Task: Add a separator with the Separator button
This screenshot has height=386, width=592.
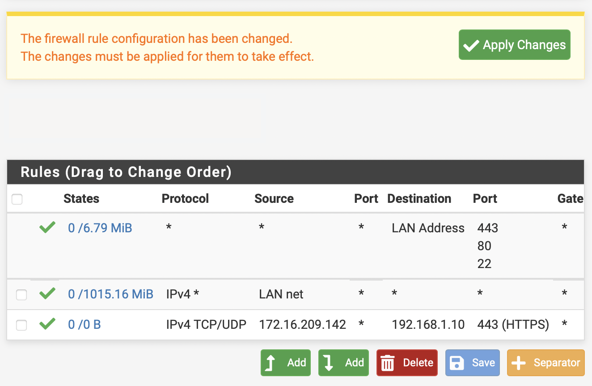Action: coord(545,363)
